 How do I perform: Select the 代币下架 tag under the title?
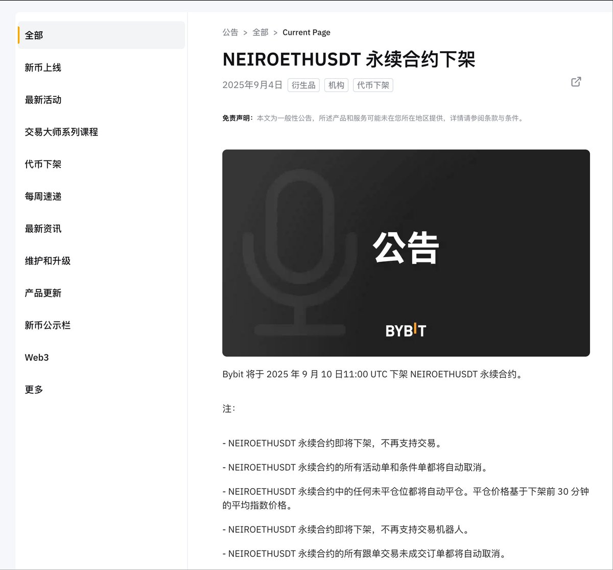point(373,85)
